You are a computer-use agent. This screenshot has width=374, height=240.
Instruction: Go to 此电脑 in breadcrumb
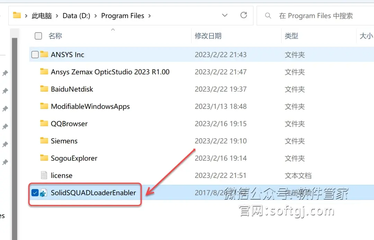[42, 16]
